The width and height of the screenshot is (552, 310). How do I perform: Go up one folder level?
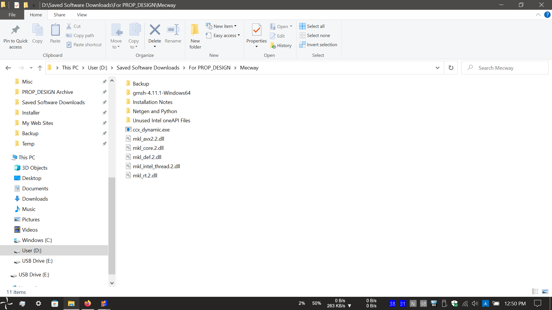(x=40, y=68)
